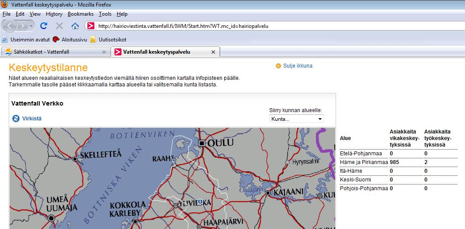Click the Kajaani marker on the map
This screenshot has width=465, height=229.
click(x=268, y=193)
